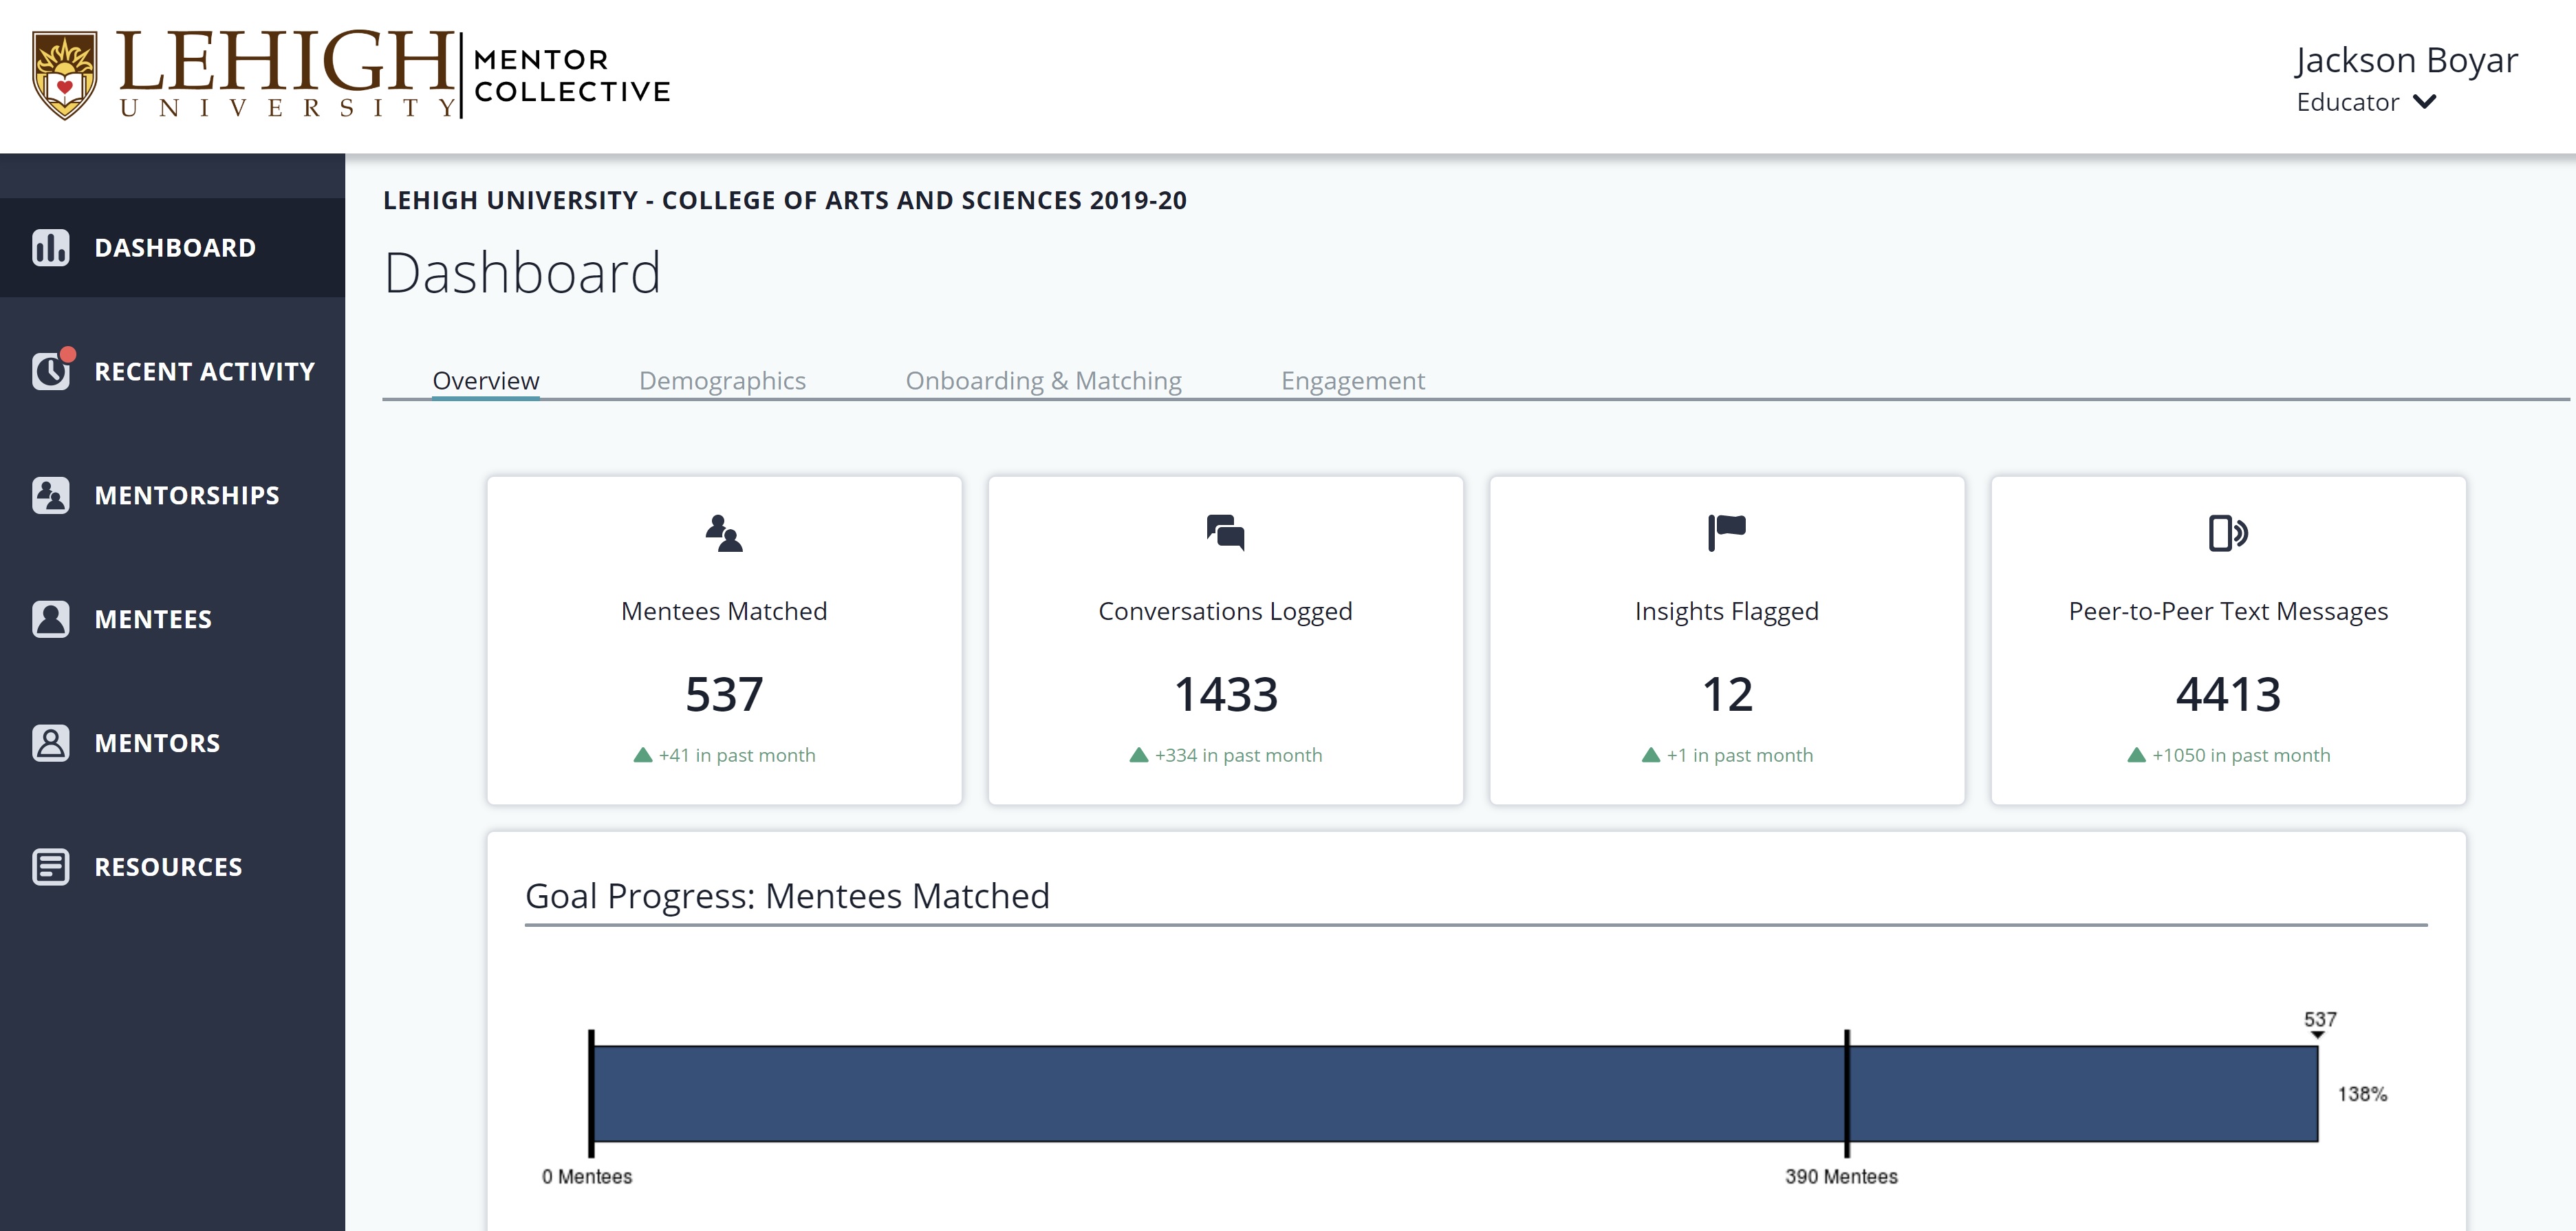Open the Resources document icon

(x=50, y=867)
